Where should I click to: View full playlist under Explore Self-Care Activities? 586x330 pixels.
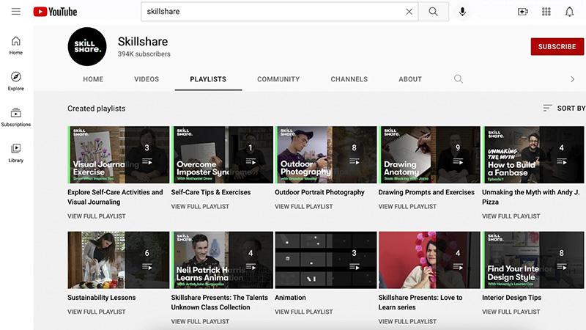pyautogui.click(x=97, y=216)
